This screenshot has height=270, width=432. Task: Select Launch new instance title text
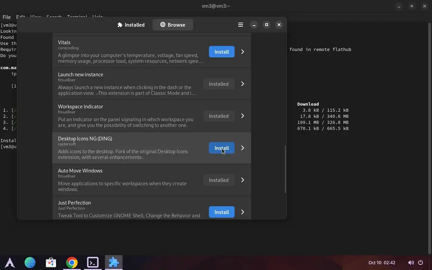(x=80, y=74)
